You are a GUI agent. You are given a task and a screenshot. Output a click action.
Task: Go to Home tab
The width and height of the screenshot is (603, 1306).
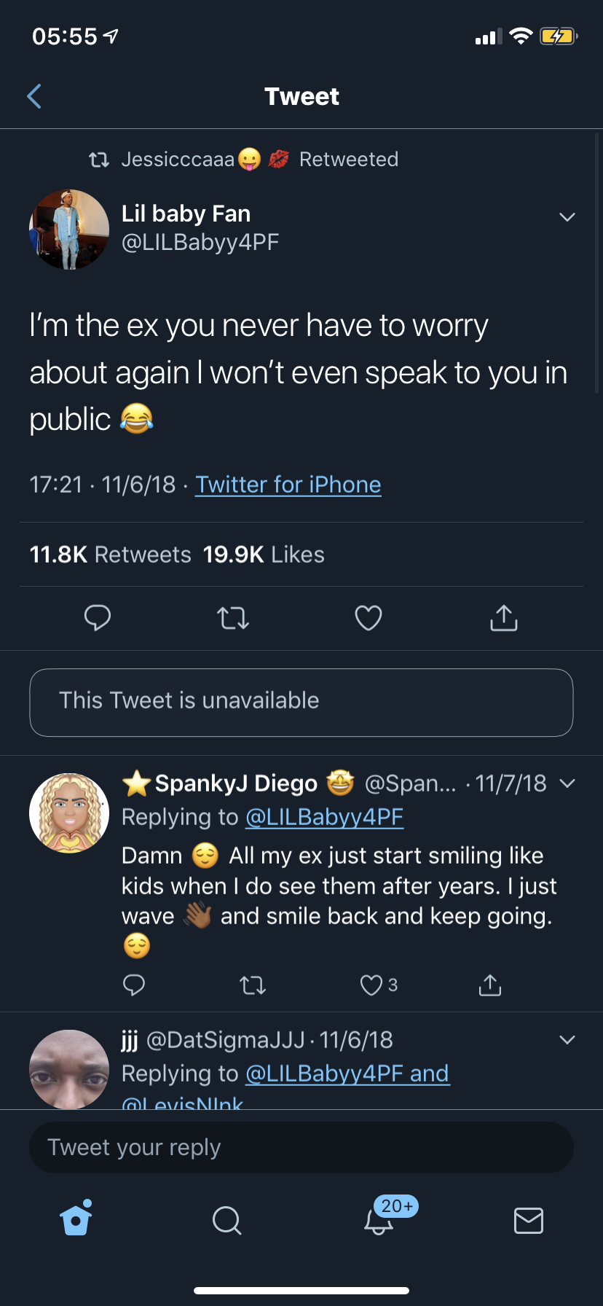click(76, 1219)
